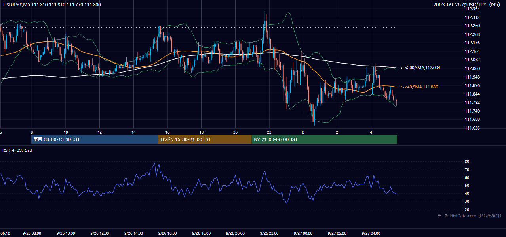Click the 9/26 14:00 date axis label
The width and height of the screenshot is (506, 237).
(x=133, y=233)
